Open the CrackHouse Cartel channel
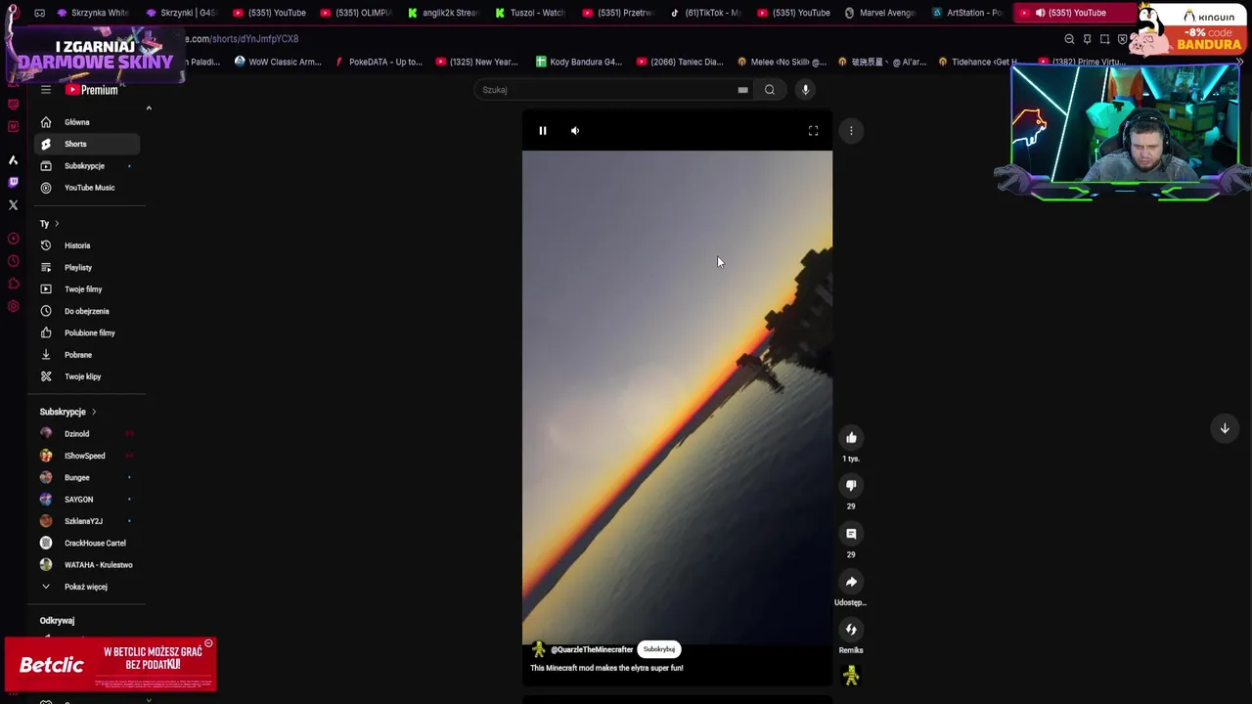 coord(86,543)
